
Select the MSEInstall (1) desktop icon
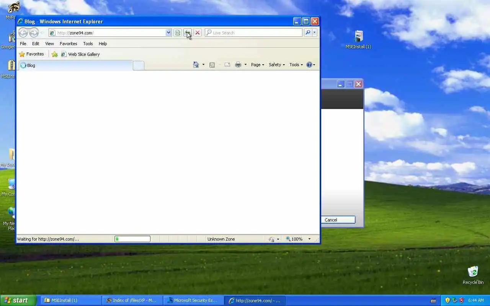click(358, 40)
